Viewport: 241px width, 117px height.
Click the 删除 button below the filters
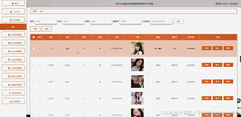click(x=47, y=29)
